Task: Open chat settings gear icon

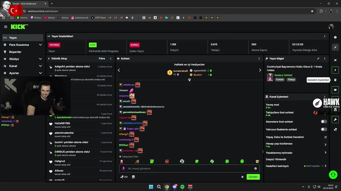Action: [242, 177]
